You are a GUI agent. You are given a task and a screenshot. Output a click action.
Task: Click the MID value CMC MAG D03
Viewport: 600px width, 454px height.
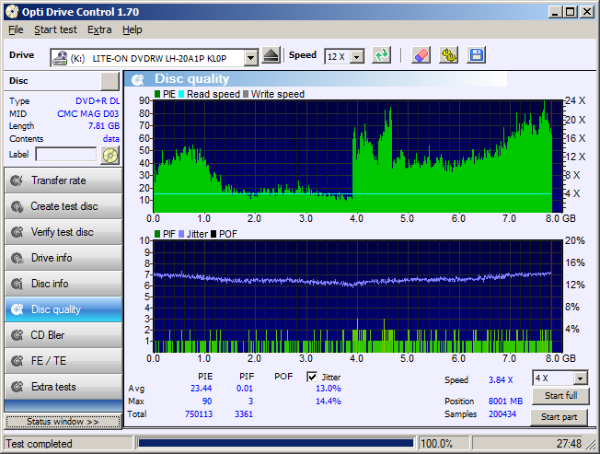(x=88, y=113)
